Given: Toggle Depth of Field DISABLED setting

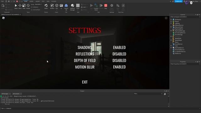Looking at the screenshot, I should pos(119,61).
